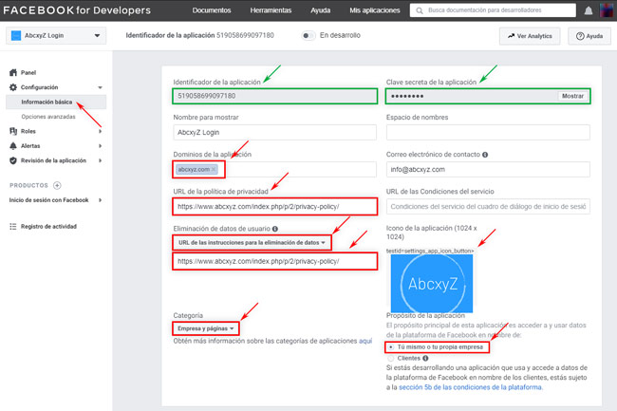Toggle En desarrollo app status switch
This screenshot has width=617, height=411.
click(x=308, y=36)
